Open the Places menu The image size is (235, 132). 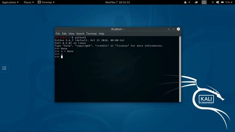coord(29,2)
